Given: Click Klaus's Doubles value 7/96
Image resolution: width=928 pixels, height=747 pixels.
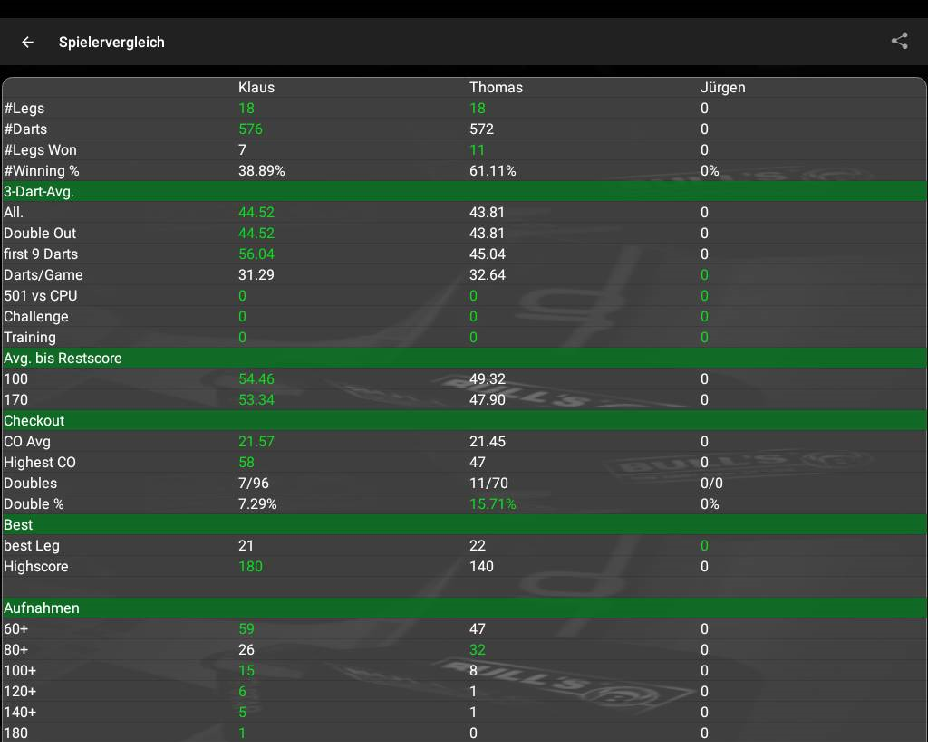Looking at the screenshot, I should click(254, 484).
